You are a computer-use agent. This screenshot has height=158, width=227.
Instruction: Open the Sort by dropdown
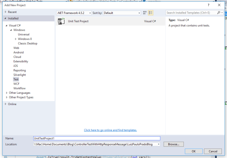(139, 13)
